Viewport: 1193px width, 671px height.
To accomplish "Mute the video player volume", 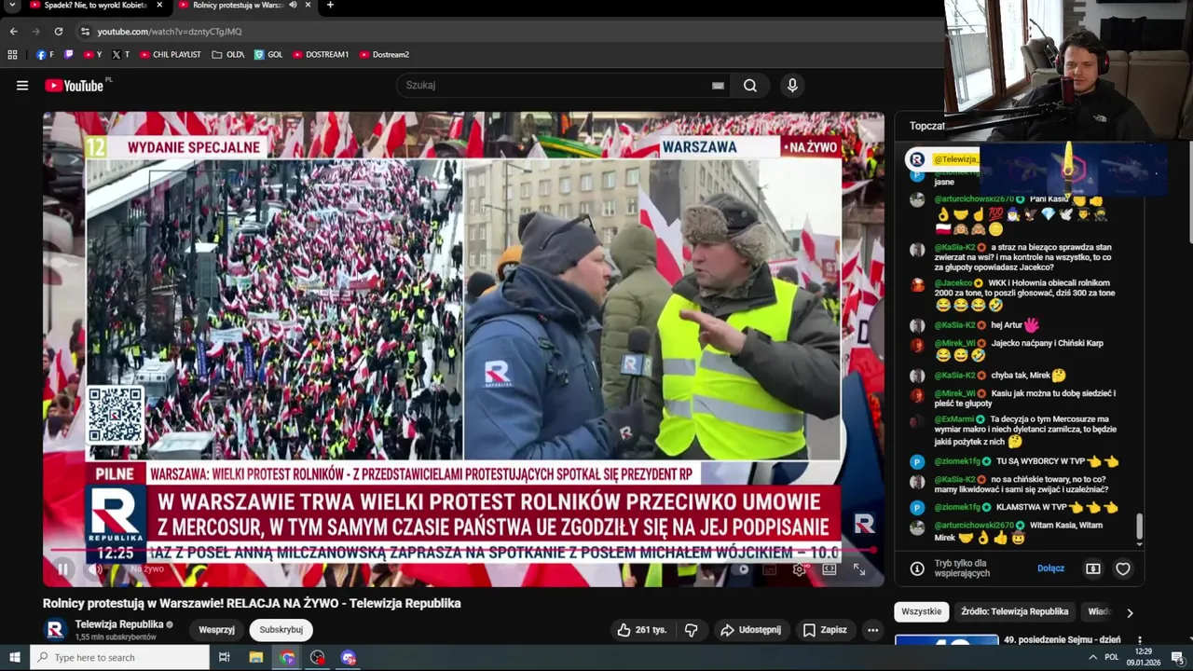I will 94,569.
